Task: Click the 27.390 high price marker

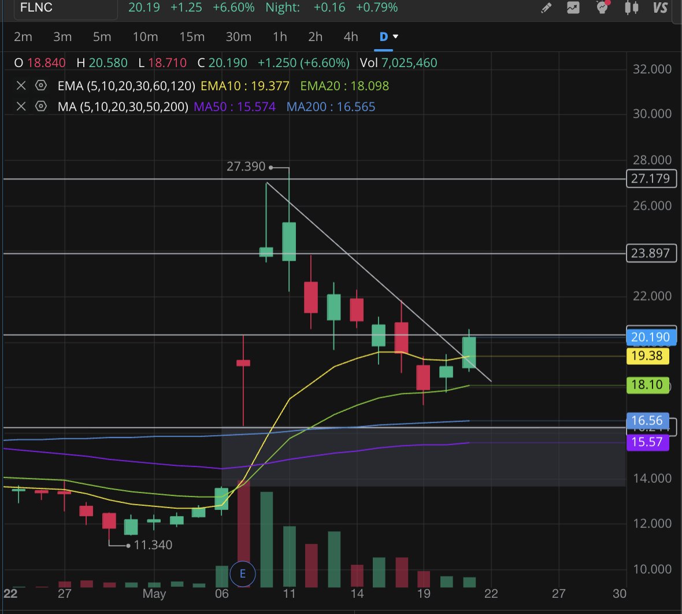Action: tap(246, 167)
